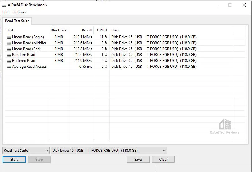Click the drive name in the Linear Read (Begin) row
Image resolution: width=252 pixels, height=172 pixels.
154,37
